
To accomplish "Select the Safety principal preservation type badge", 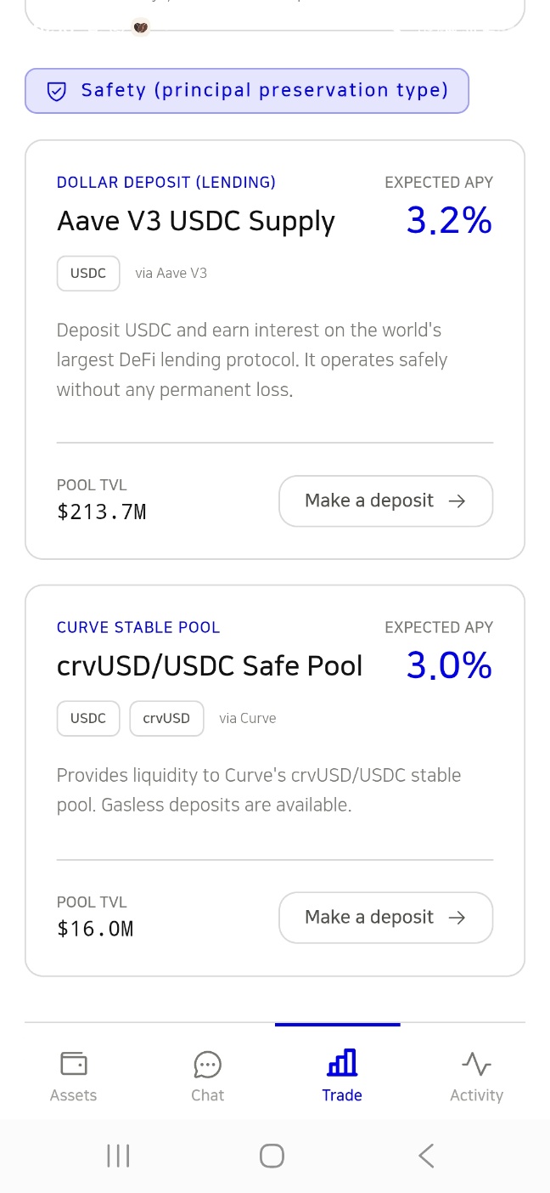I will point(247,91).
